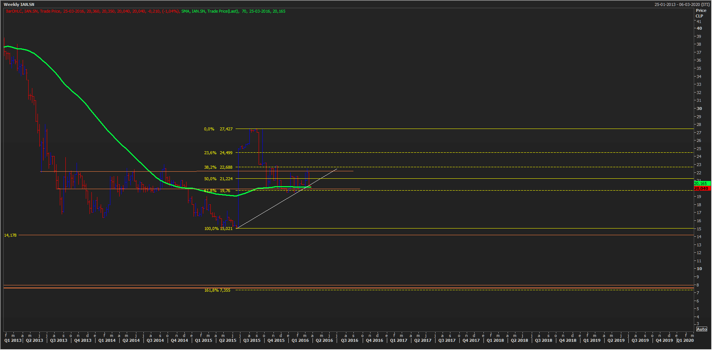Click the 38,2% 22,688 Fibonacci label
Screen dimensions: 712x350
pyautogui.click(x=218, y=167)
